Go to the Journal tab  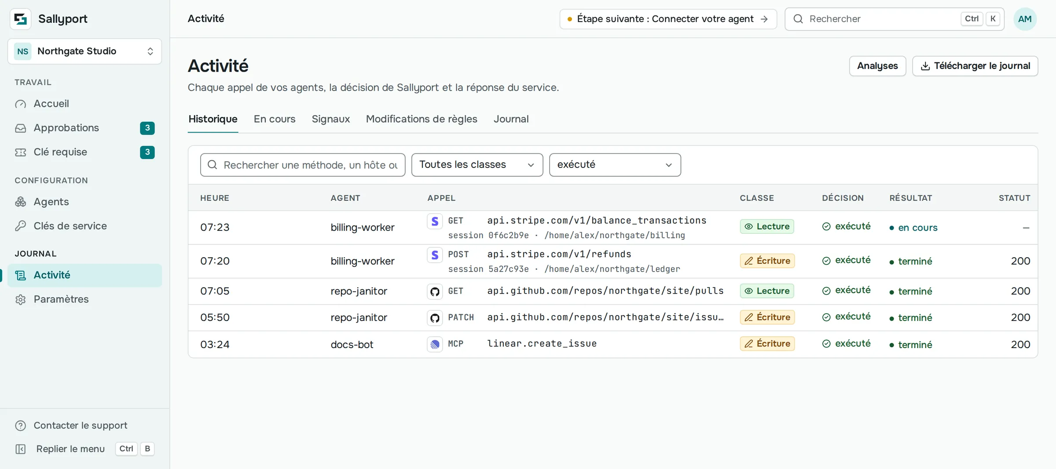point(511,119)
